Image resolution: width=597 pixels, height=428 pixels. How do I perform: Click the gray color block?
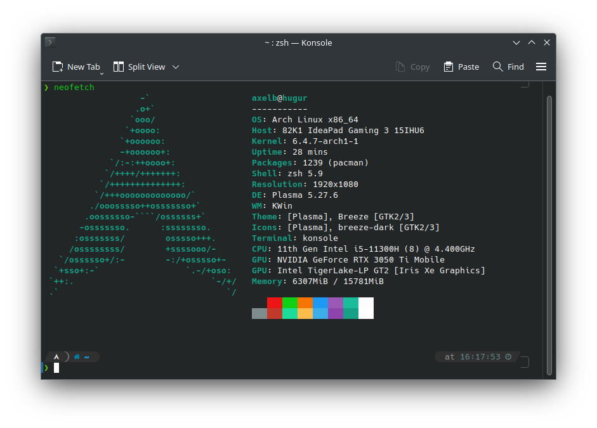259,313
